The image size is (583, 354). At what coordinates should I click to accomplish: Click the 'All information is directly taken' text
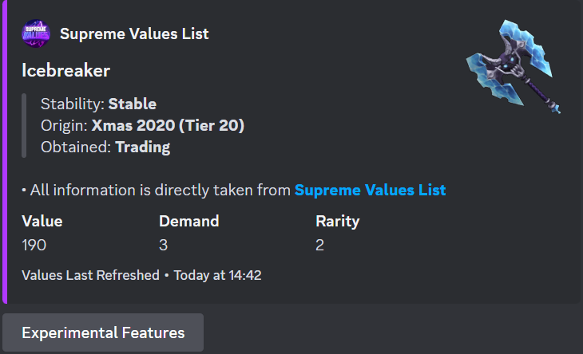[157, 190]
